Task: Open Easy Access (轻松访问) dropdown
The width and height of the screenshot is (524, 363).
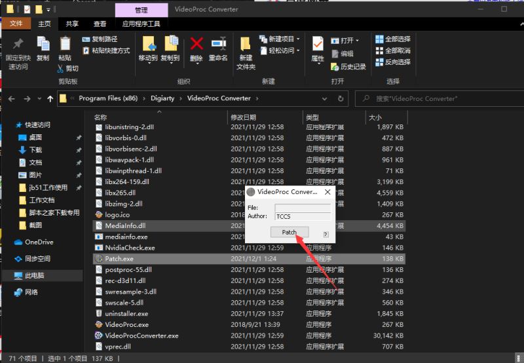Action: coord(280,50)
